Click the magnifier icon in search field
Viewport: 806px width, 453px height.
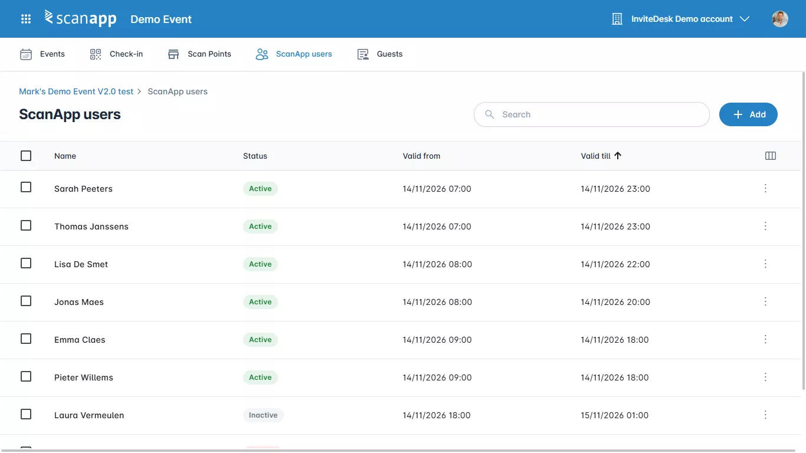[x=489, y=114]
